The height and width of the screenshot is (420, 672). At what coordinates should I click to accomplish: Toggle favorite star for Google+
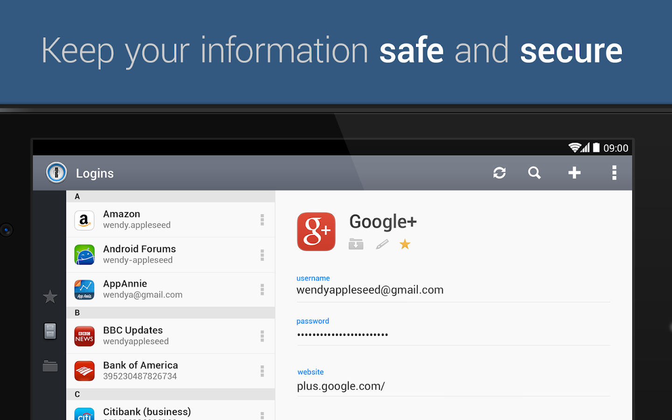(x=405, y=244)
